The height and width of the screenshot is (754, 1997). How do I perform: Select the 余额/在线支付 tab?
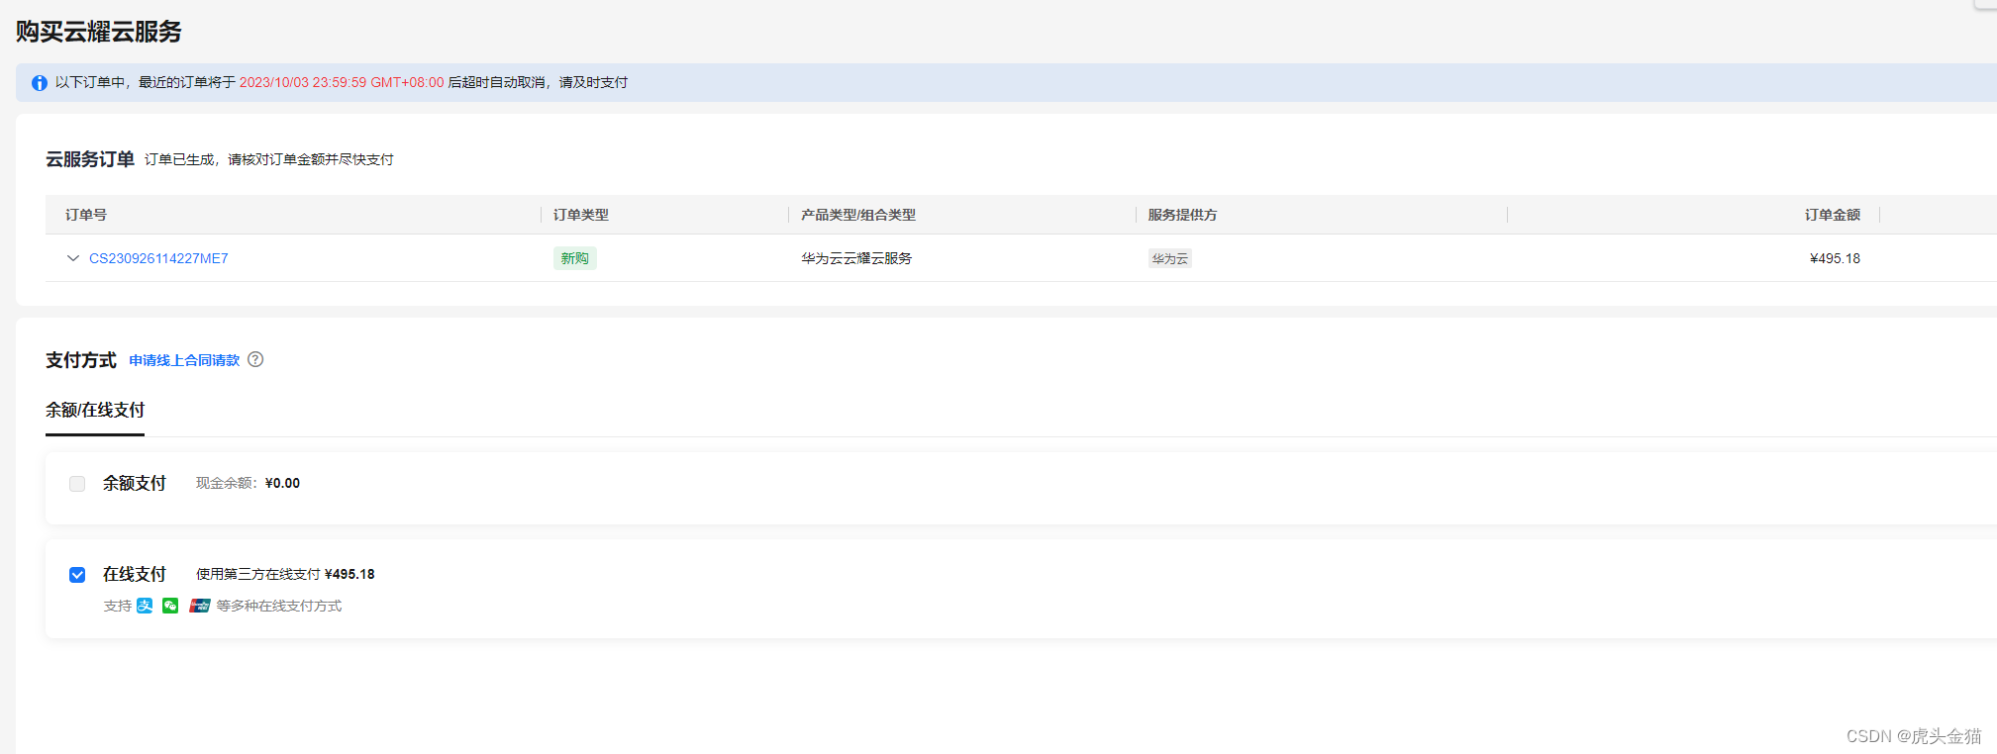point(95,410)
